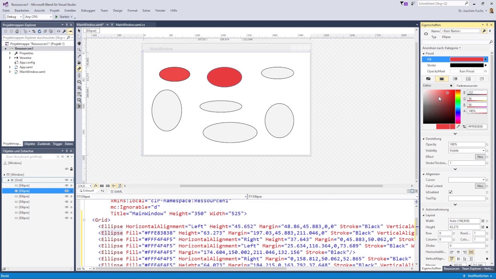Choose the no brush tab icon
496x279 pixels.
pyautogui.click(x=428, y=79)
